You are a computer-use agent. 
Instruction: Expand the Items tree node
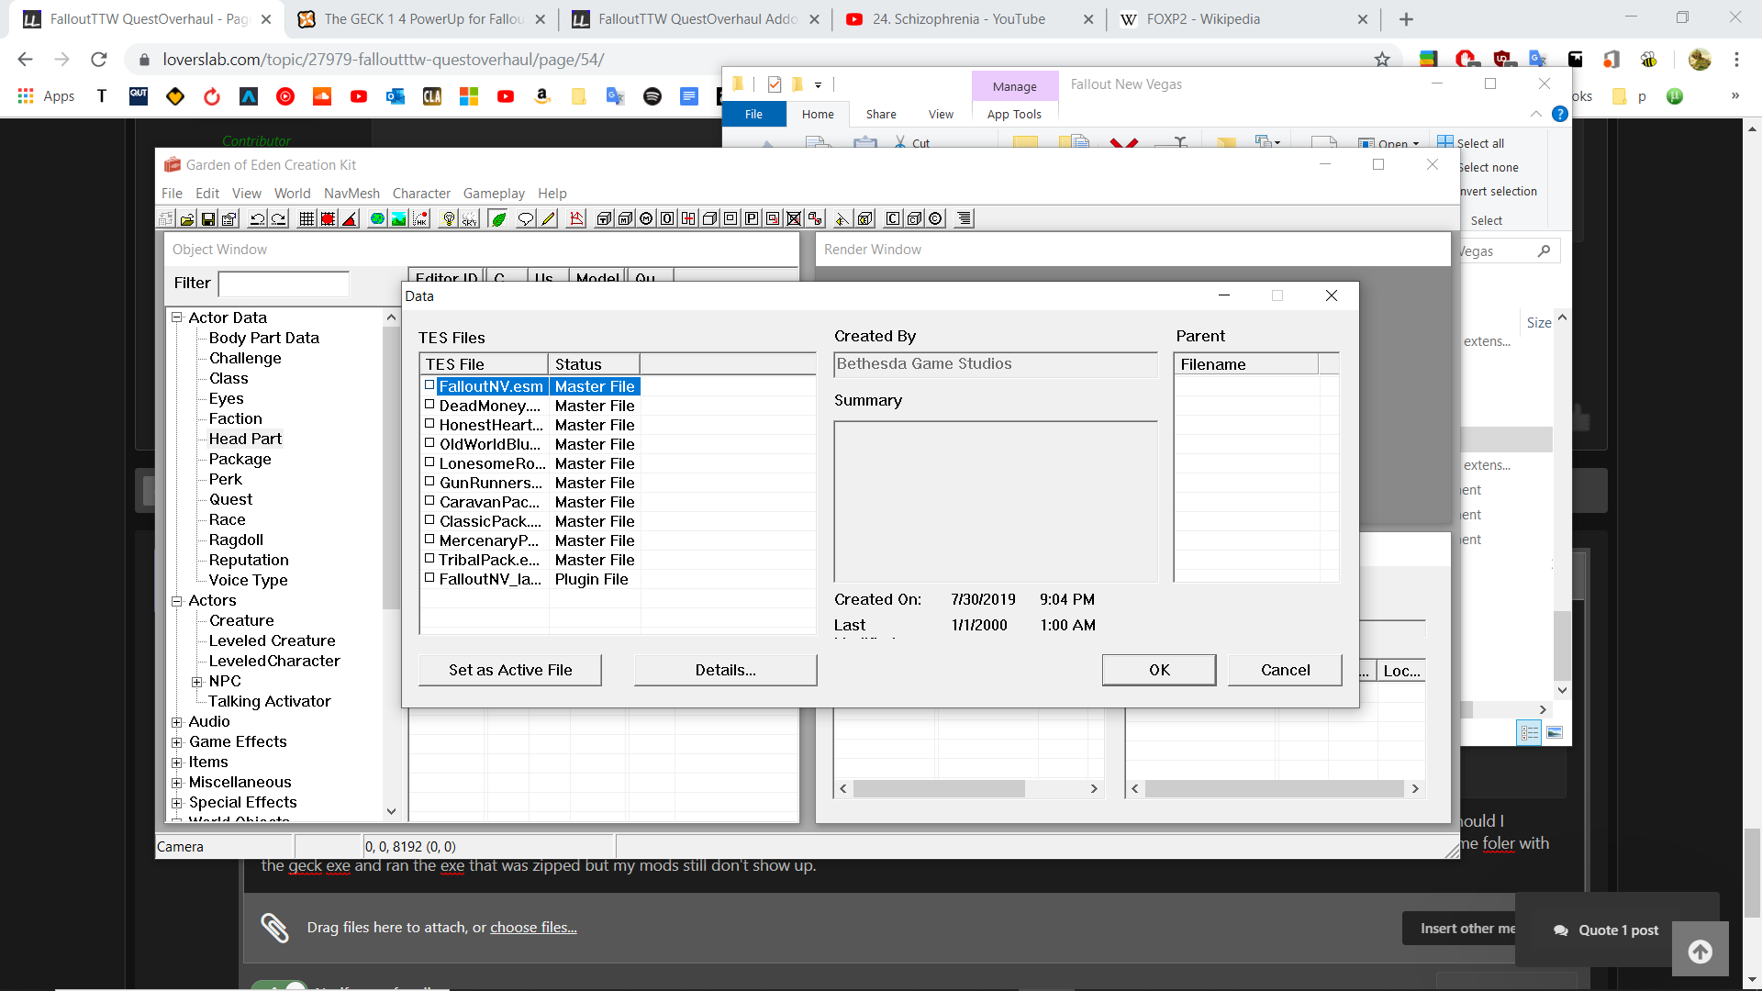click(177, 763)
